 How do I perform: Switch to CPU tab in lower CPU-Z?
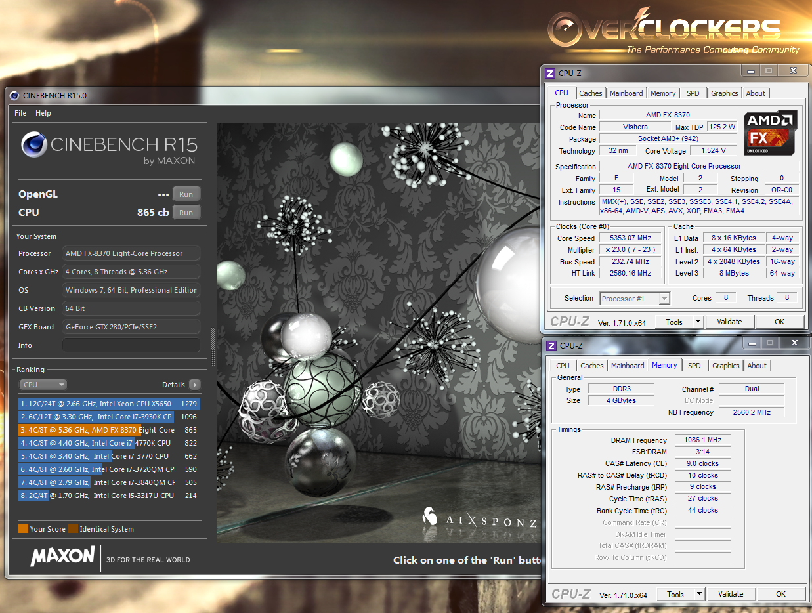pyautogui.click(x=563, y=366)
